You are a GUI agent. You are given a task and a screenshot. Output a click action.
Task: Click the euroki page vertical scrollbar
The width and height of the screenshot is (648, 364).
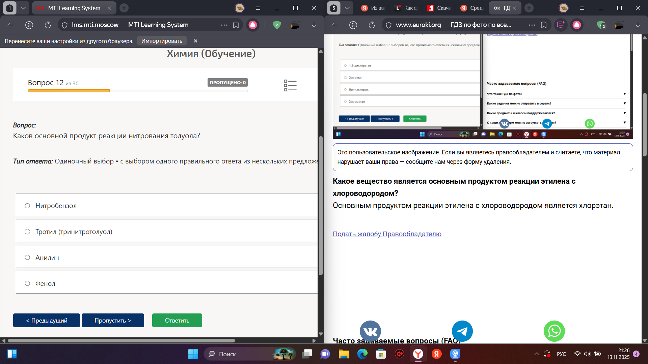point(645,125)
